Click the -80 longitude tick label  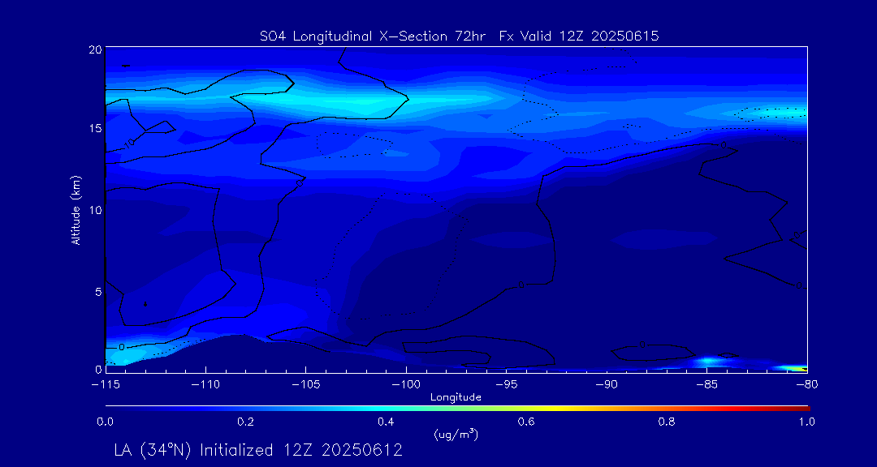coord(806,384)
